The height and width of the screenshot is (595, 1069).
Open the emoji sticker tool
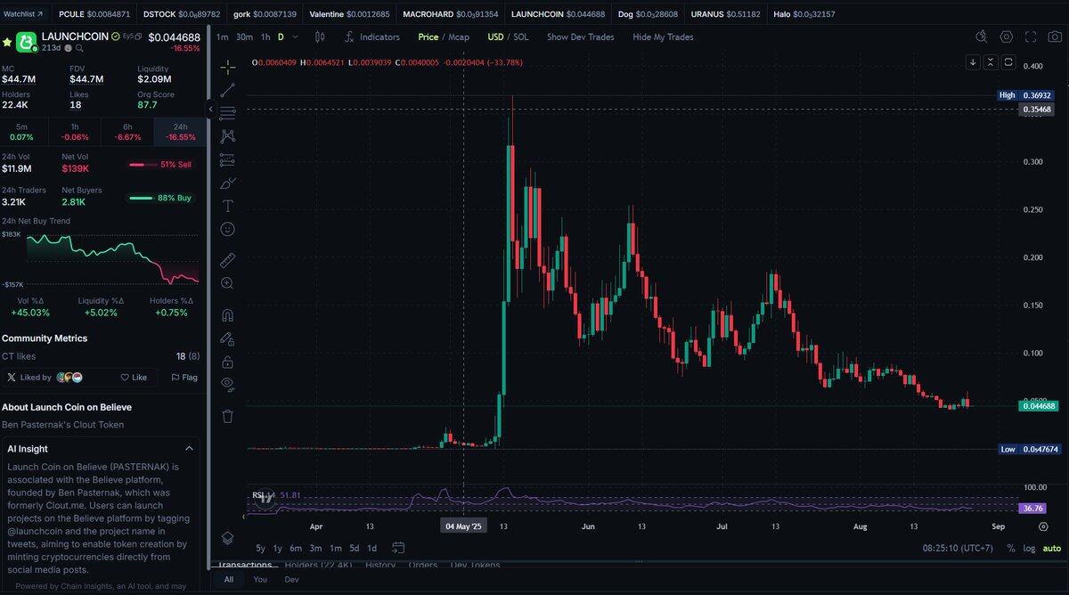pos(227,229)
